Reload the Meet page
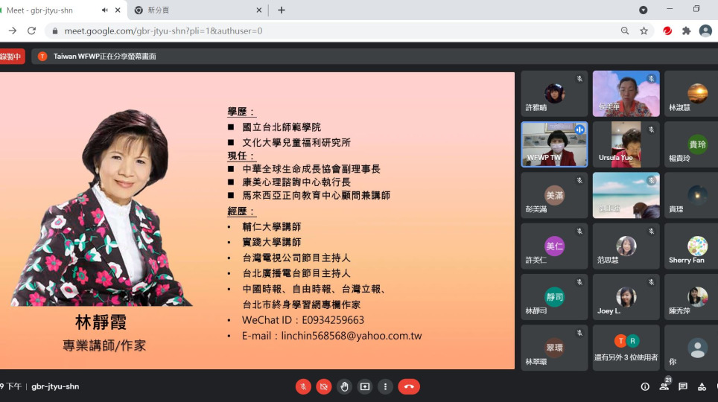The image size is (718, 402). pos(31,31)
